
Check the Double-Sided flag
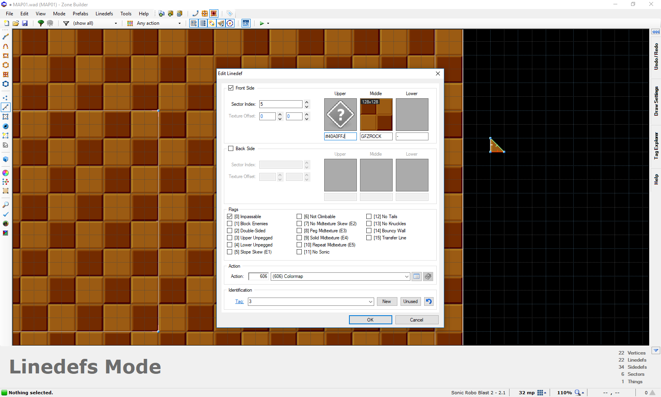point(230,231)
